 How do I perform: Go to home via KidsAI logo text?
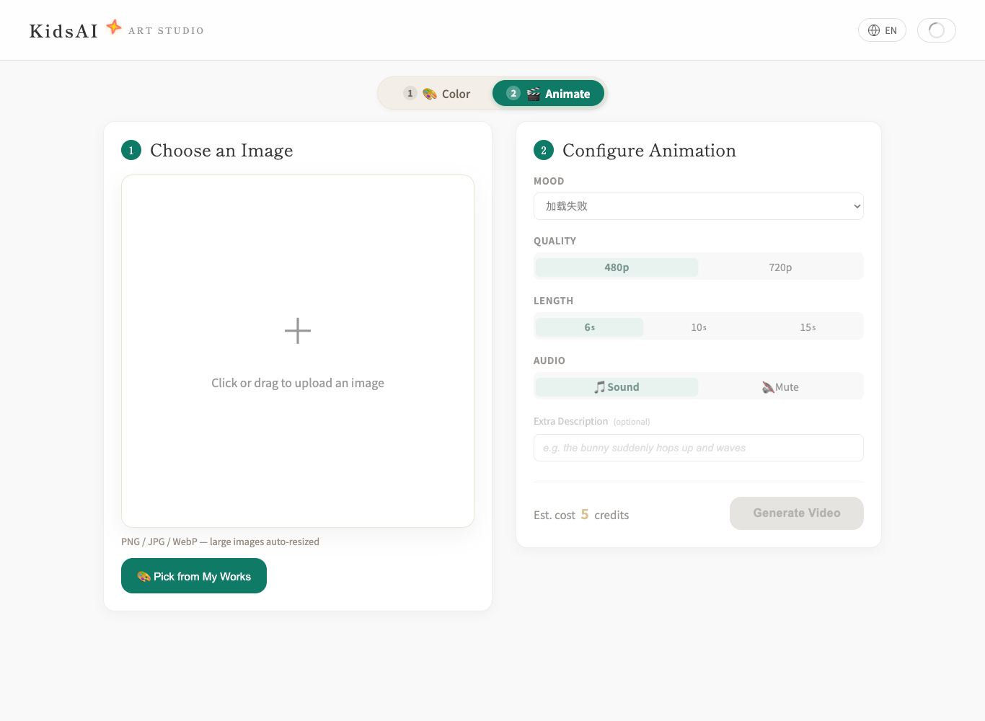point(63,31)
